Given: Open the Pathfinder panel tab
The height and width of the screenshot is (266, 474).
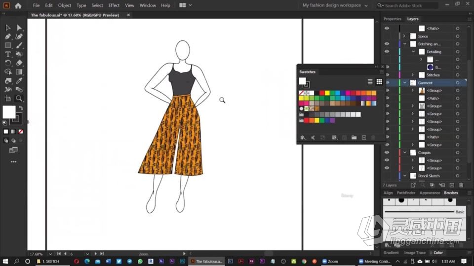Looking at the screenshot, I should (406, 193).
